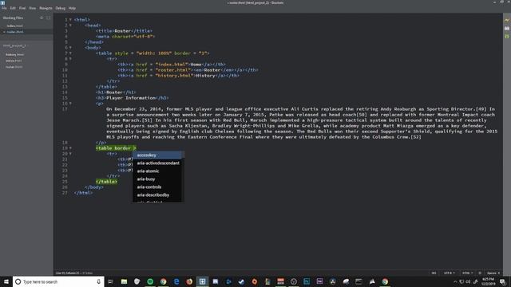Open Firefox from the taskbar
Screen dimensions: 511x287
tap(189, 281)
